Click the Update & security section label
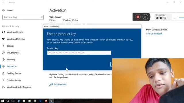Screen dimensions: 184x103 coord(11,26)
